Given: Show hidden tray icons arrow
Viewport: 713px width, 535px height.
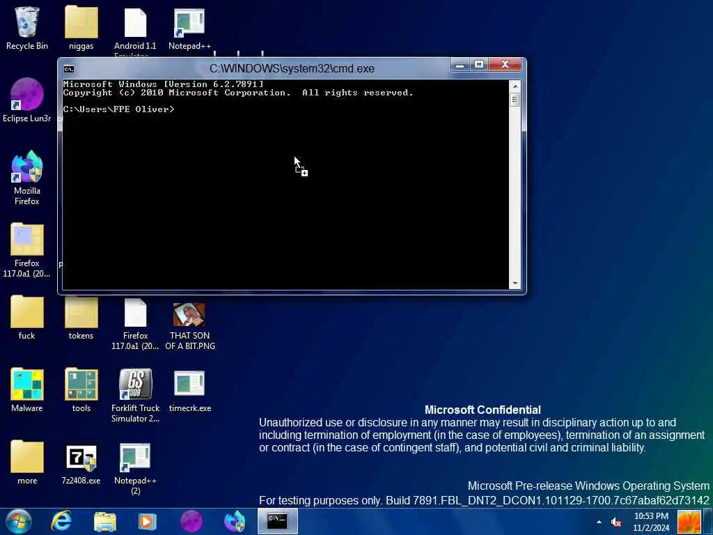Looking at the screenshot, I should coord(599,522).
